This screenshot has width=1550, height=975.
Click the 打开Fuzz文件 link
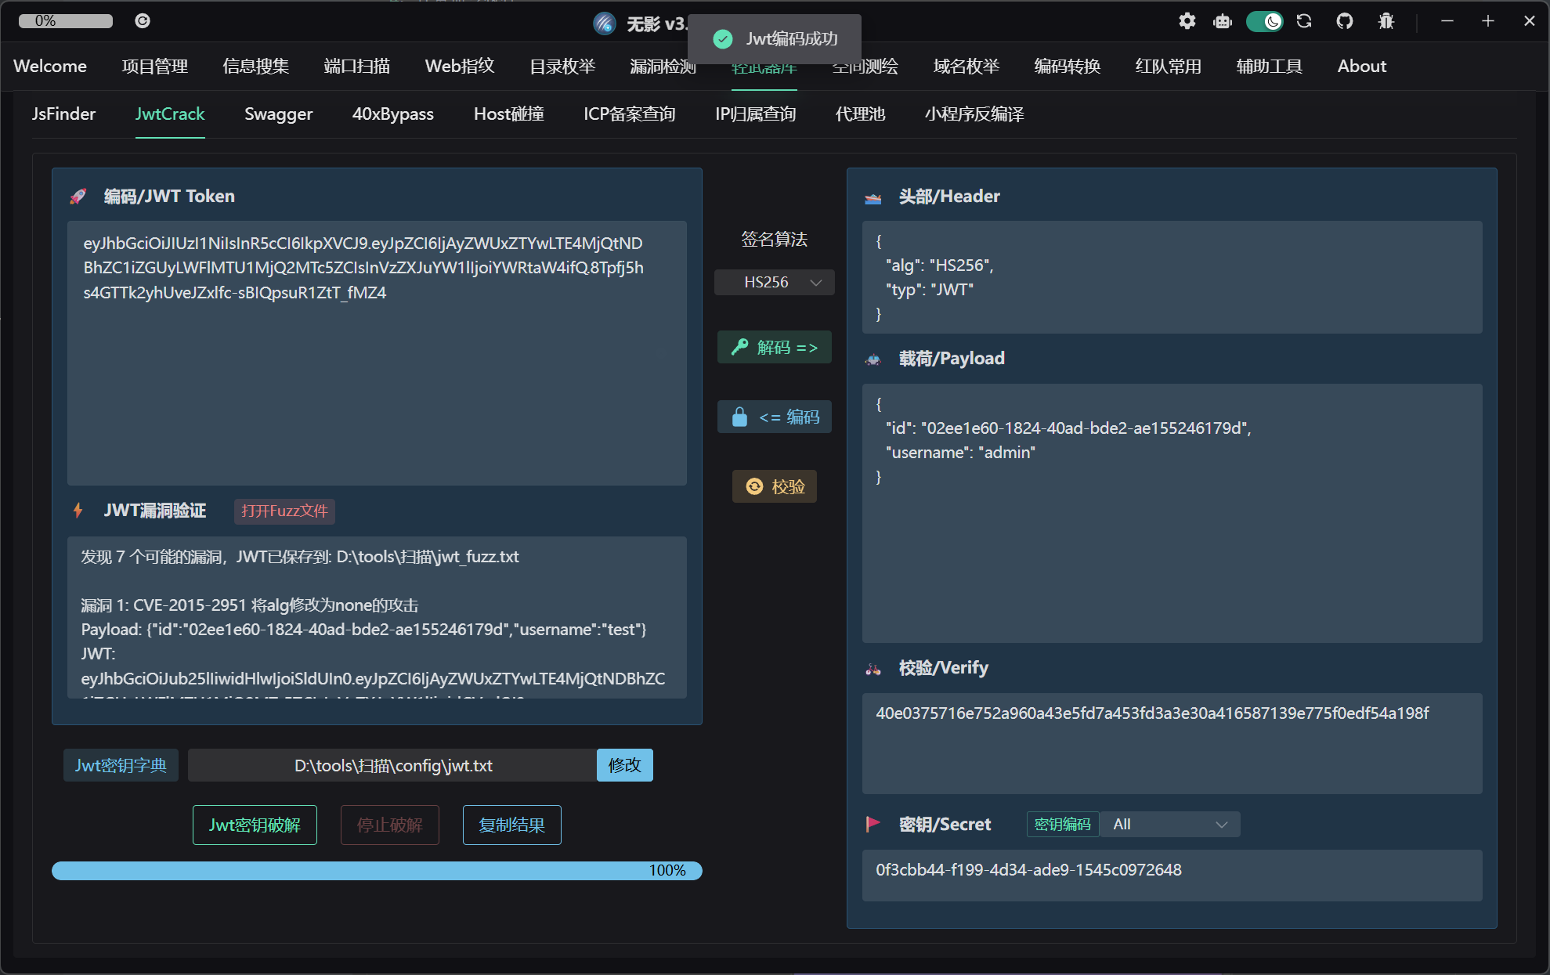tap(284, 511)
